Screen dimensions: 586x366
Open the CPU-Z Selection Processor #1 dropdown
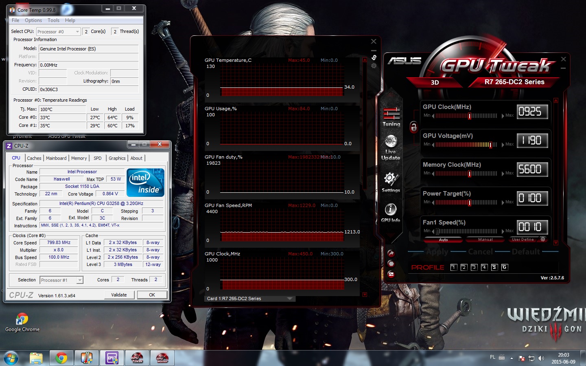coord(80,280)
